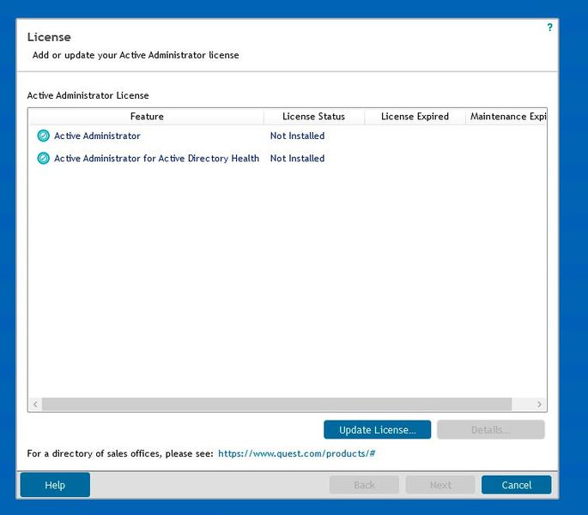Screen dimensions: 588x515
Task: Click the question mark help icon
Action: click(x=549, y=27)
